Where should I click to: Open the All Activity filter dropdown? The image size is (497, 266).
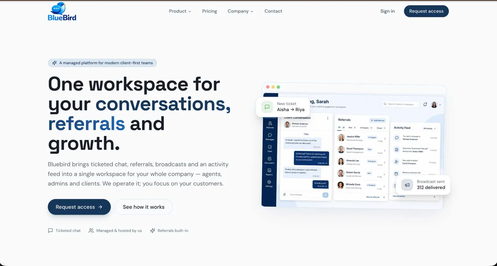tap(430, 129)
